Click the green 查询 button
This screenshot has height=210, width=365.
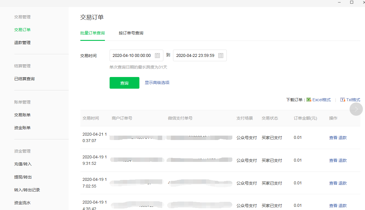[124, 83]
